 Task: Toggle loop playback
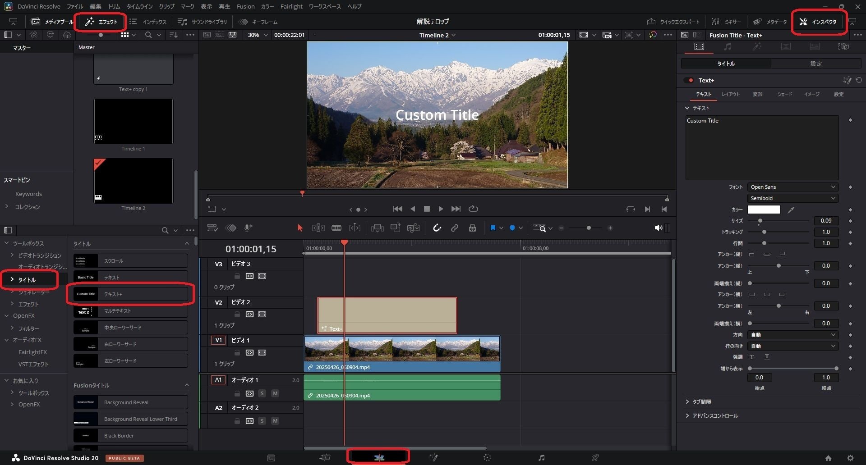473,209
